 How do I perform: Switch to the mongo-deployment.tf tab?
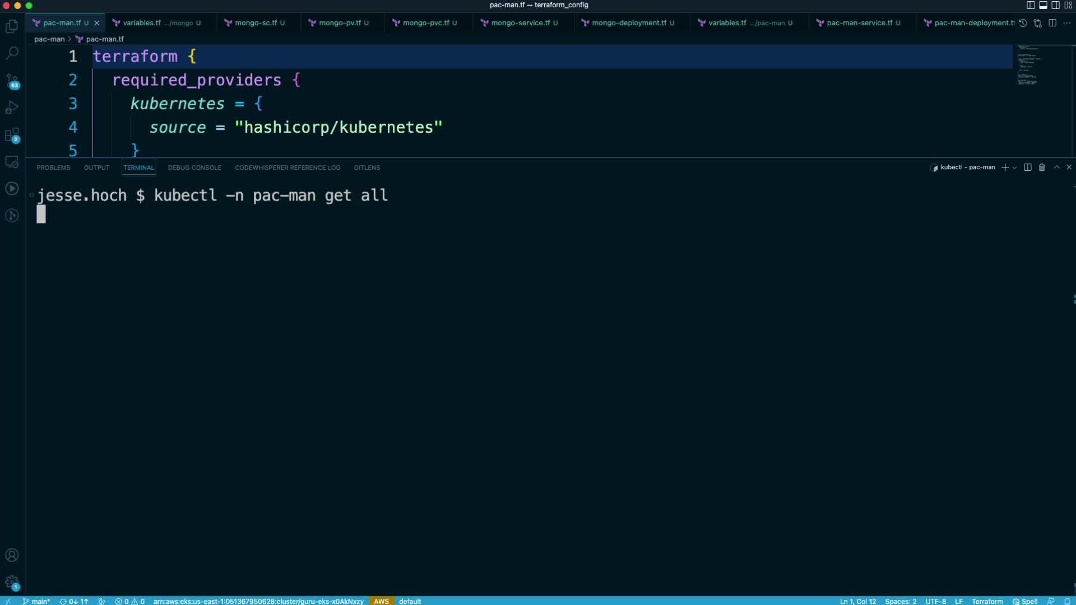(628, 23)
